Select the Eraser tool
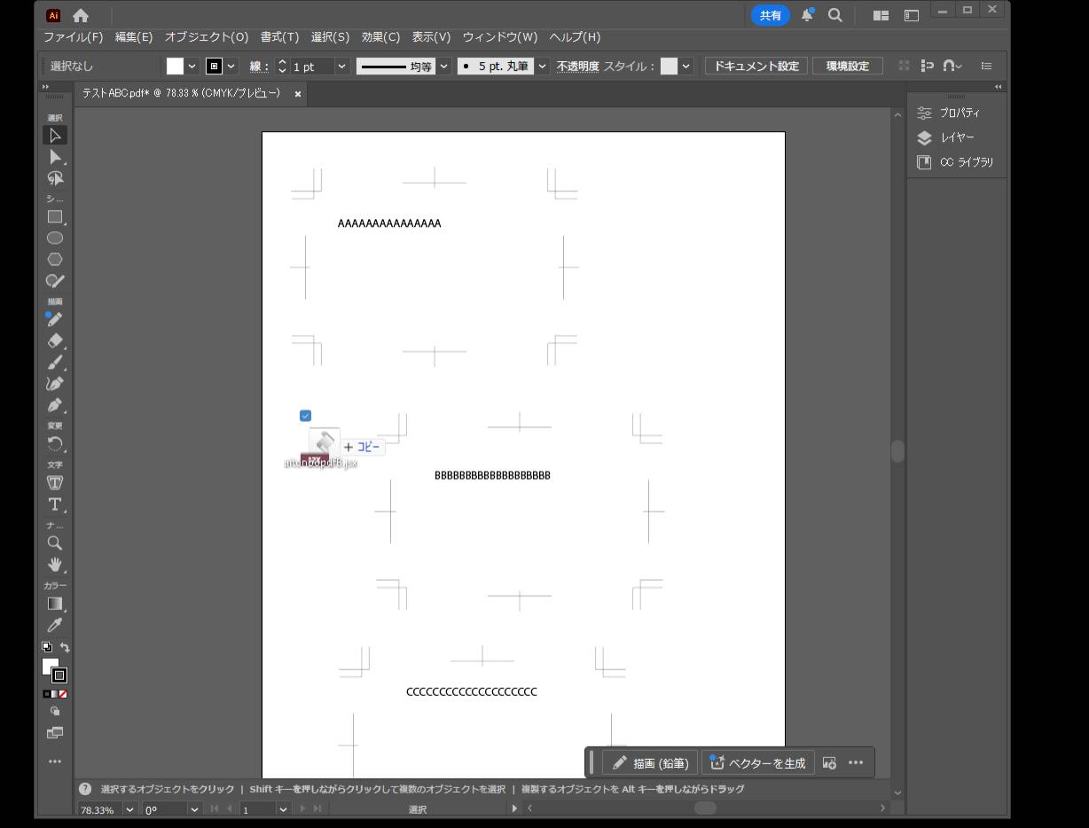This screenshot has width=1089, height=828. [55, 341]
